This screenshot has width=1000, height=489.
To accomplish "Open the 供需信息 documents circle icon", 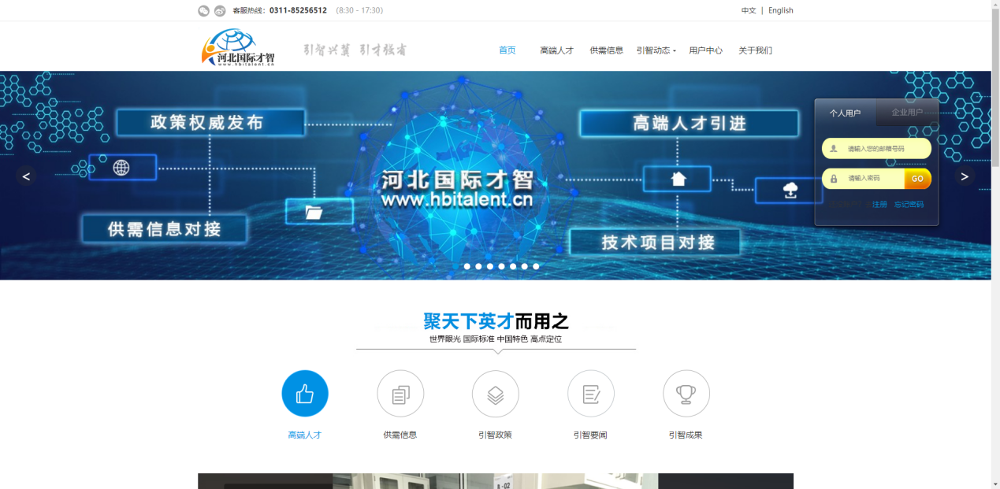I will coord(400,394).
